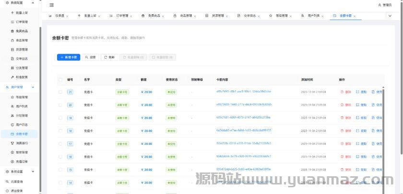
Task: Open the tab list dropdown chevron
Action: coord(390,16)
